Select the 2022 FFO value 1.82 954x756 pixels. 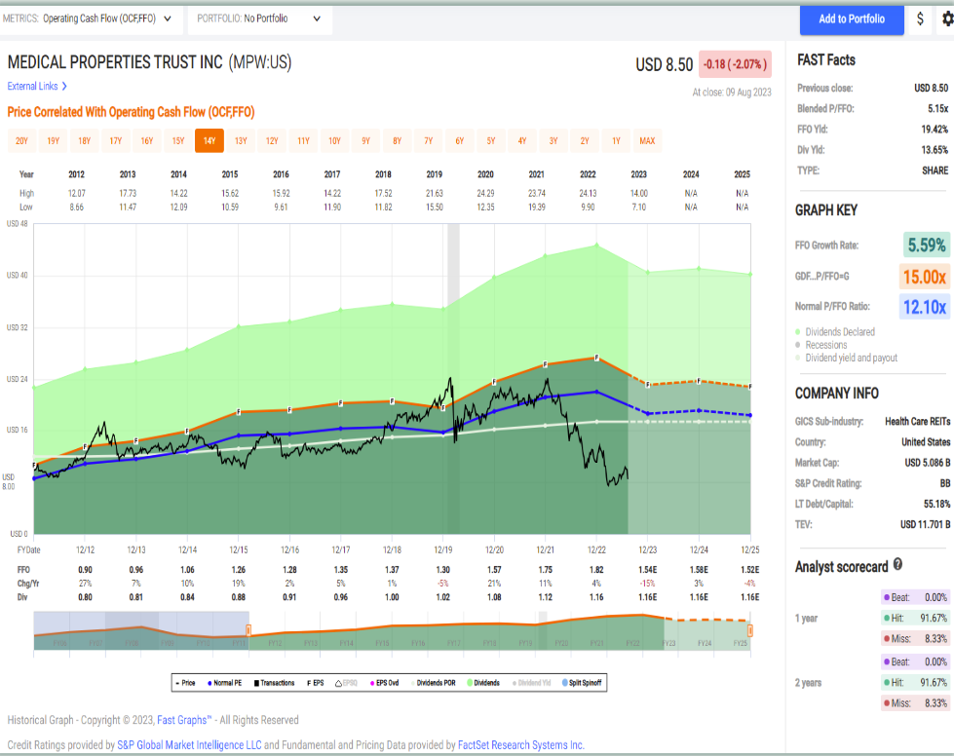pos(596,570)
